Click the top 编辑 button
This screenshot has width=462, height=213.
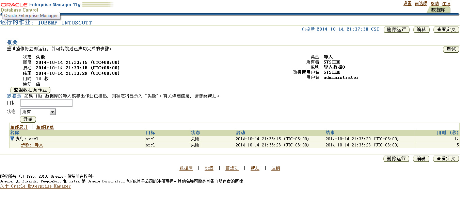(x=421, y=30)
